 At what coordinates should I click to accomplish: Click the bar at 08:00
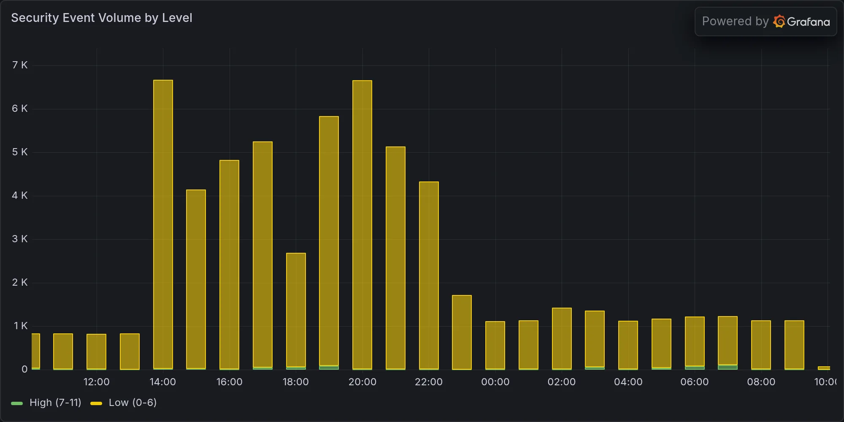(761, 345)
